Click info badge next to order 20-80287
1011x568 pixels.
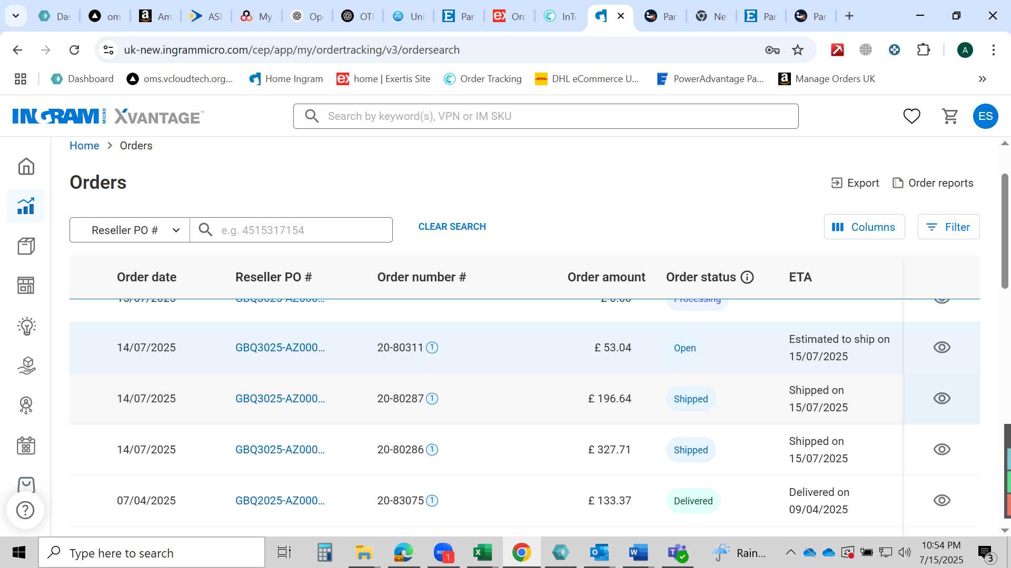[x=432, y=399]
